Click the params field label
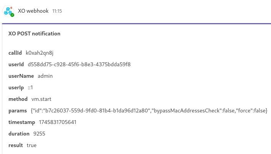 coord(18,111)
